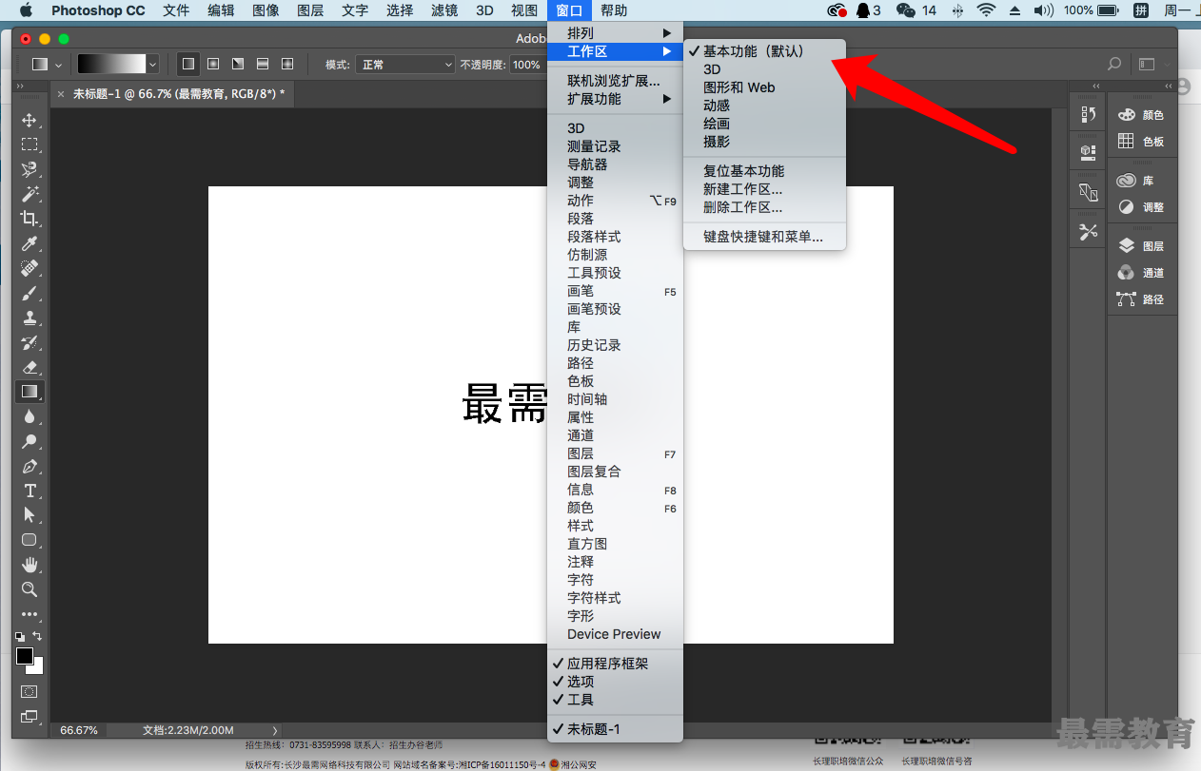
Task: Select the Blur tool
Action: click(x=30, y=416)
